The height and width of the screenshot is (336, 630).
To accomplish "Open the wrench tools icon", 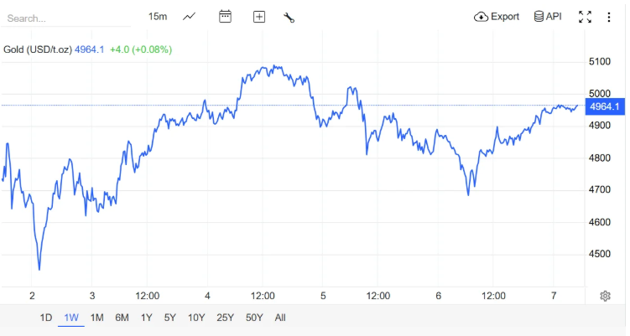I will (289, 17).
